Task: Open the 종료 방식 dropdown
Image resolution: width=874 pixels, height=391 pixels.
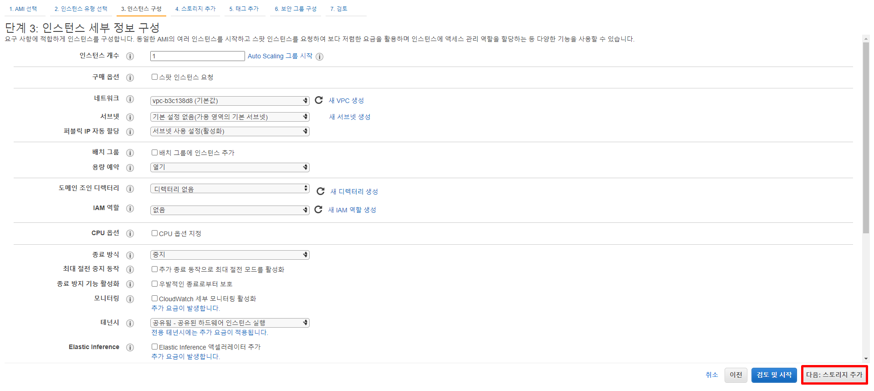Action: [x=230, y=255]
